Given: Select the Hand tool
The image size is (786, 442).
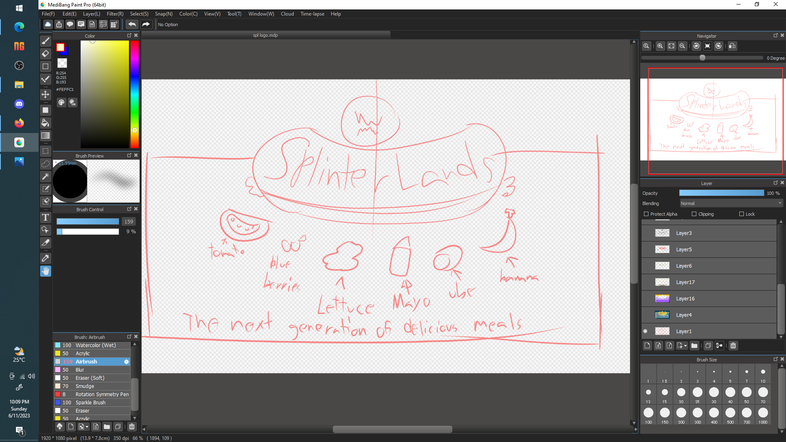Looking at the screenshot, I should tap(45, 271).
